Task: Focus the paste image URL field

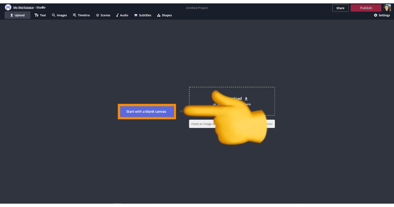Action: point(201,124)
